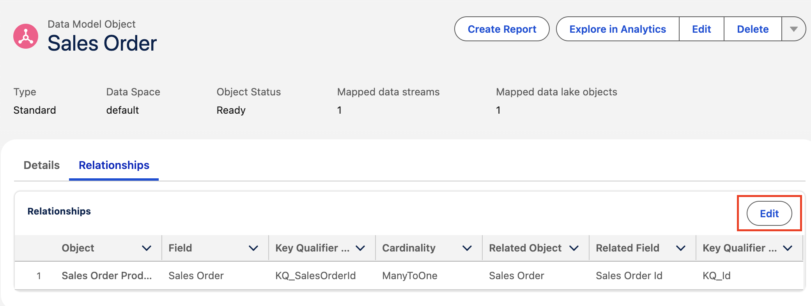Open the more actions dropdown arrow

793,29
